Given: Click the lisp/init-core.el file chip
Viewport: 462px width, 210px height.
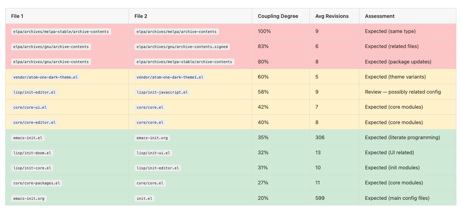Looking at the screenshot, I should click(32, 168).
